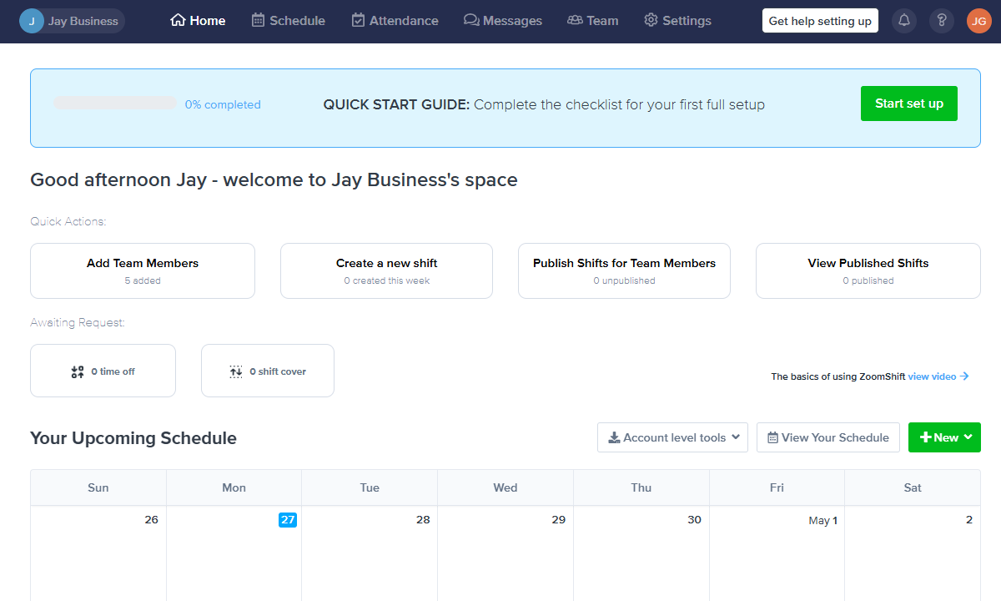Open the 0 time off requests card
This screenshot has height=601, width=1001.
pos(103,371)
